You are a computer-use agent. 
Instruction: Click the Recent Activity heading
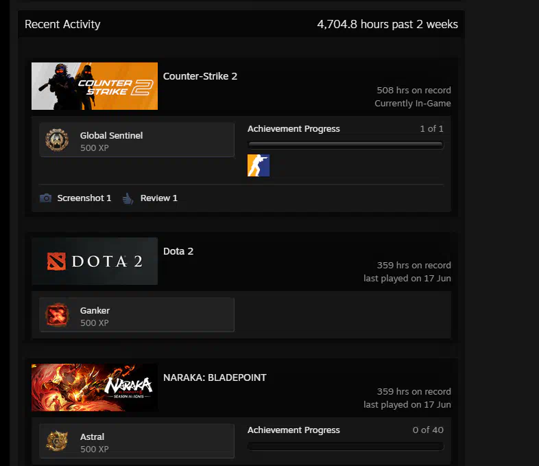[62, 24]
